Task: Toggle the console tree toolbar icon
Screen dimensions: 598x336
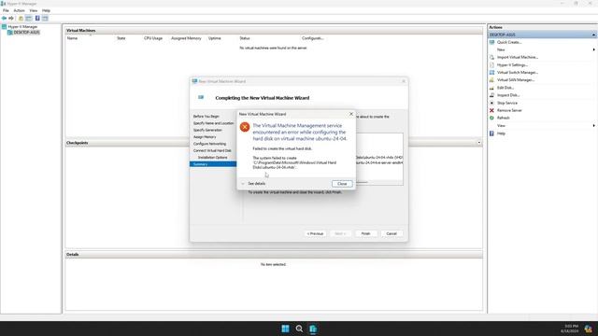Action: 29,19
